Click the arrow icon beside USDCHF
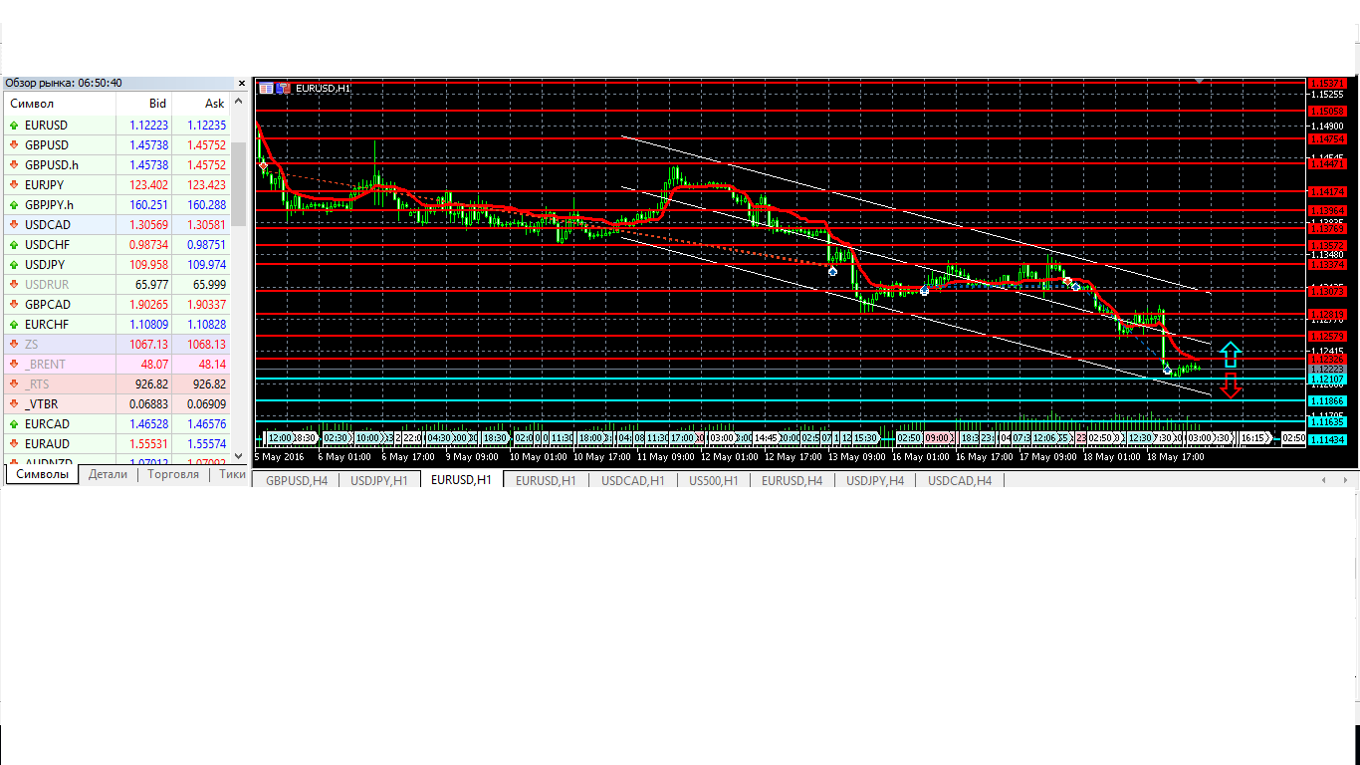The image size is (1360, 765). point(14,245)
